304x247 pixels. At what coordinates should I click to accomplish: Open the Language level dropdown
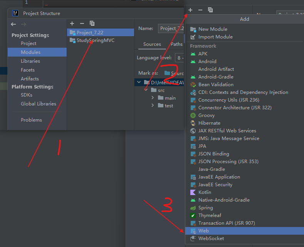pos(180,58)
